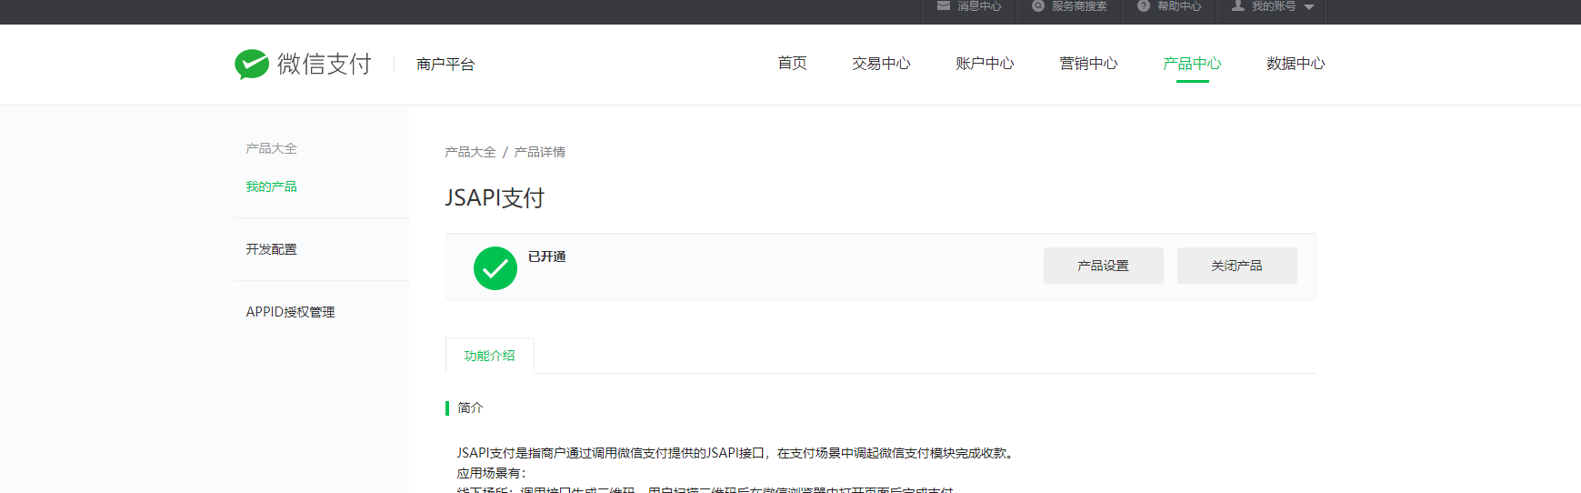Click the help center question mark icon

[x=1144, y=5]
